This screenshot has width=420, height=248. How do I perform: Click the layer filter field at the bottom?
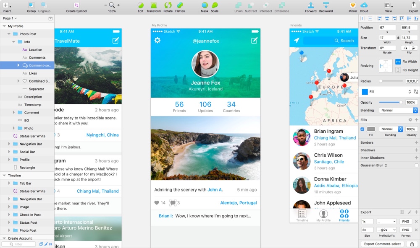19,243
